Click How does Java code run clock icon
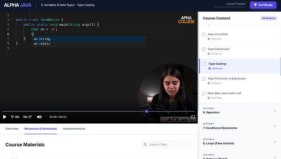The width and height of the screenshot is (281, 159). tap(209, 98)
